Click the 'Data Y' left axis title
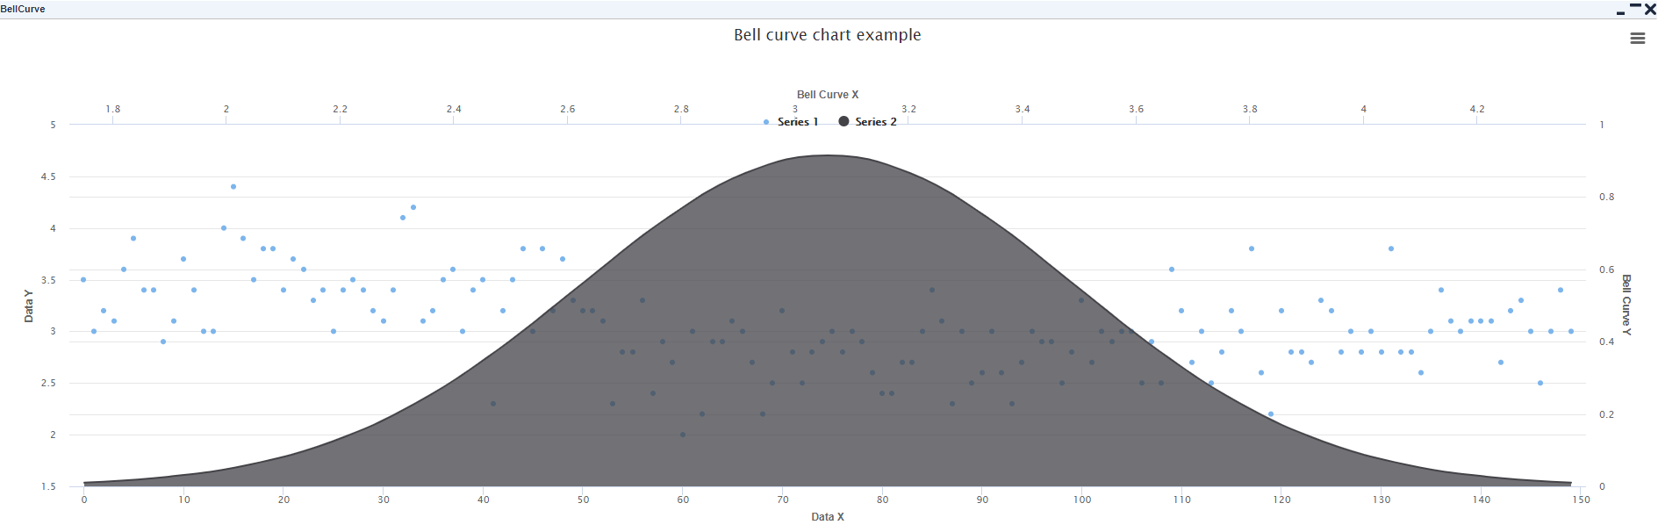The width and height of the screenshot is (1658, 532). click(x=29, y=306)
